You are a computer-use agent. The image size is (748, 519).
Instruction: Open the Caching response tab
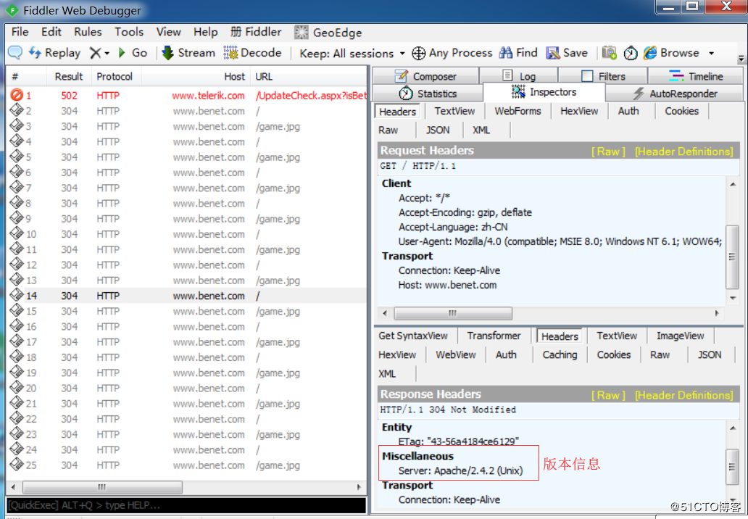click(x=560, y=355)
